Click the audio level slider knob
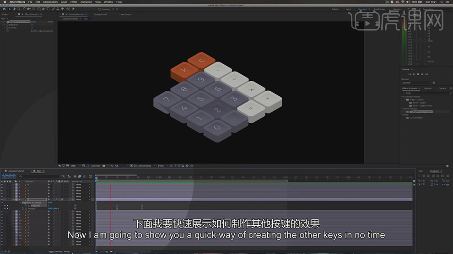This screenshot has height=254, width=453. pos(421,41)
